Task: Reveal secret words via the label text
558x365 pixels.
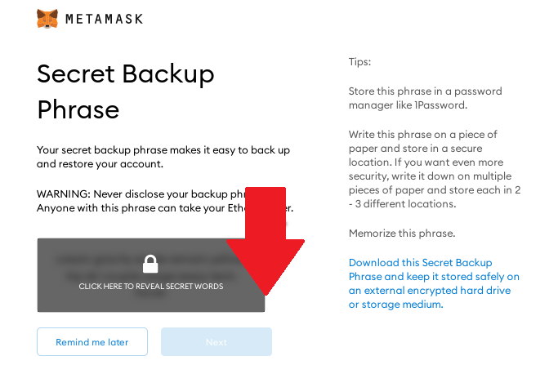Action: [151, 287]
